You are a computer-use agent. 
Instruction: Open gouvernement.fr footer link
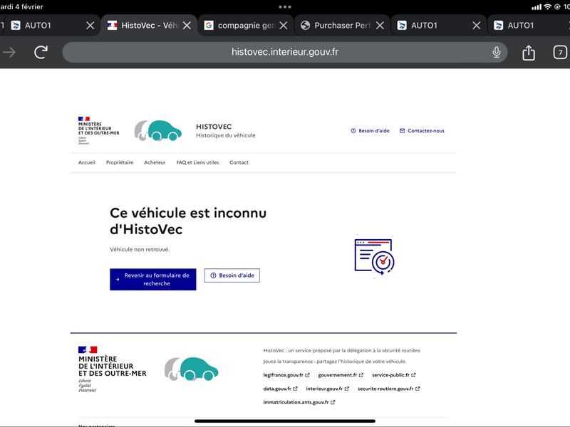click(x=341, y=375)
